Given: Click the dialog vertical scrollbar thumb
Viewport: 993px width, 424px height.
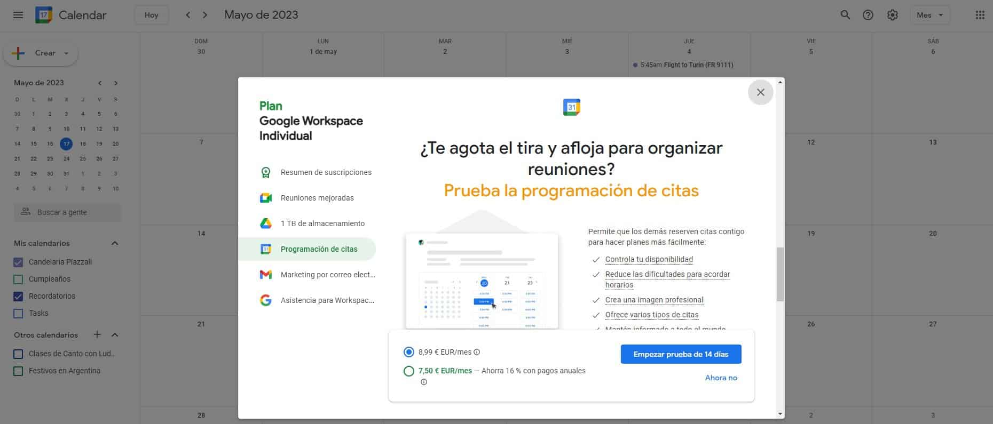Looking at the screenshot, I should pyautogui.click(x=780, y=274).
